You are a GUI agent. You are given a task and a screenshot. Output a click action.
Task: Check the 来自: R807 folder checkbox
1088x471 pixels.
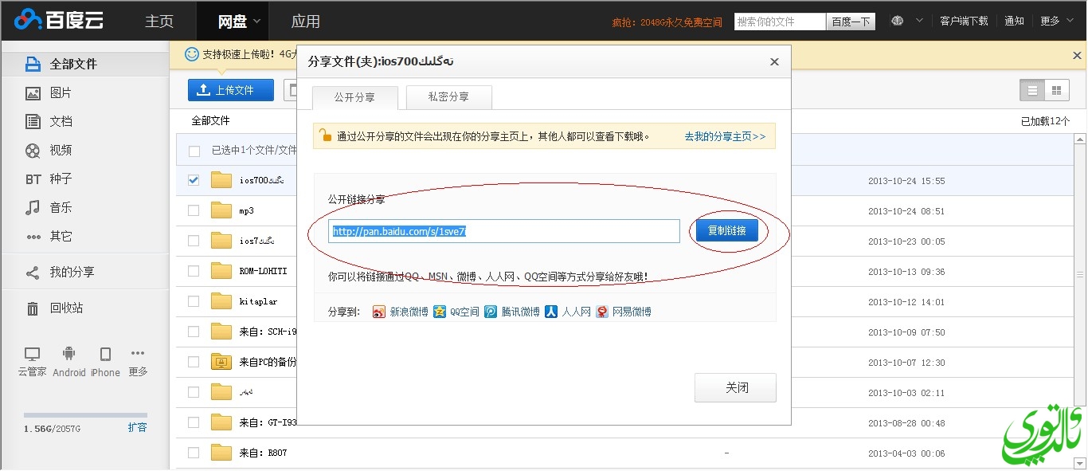(194, 453)
